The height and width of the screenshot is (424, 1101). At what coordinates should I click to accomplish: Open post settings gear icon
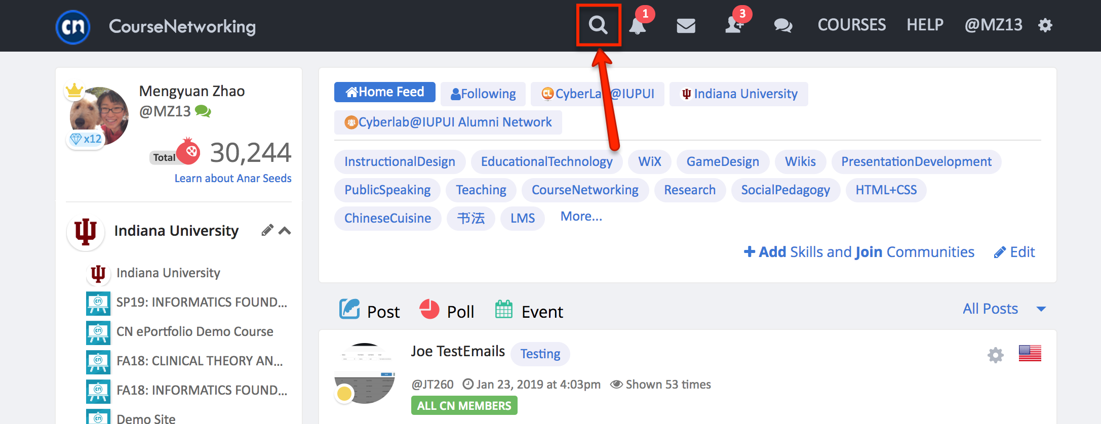click(x=995, y=355)
